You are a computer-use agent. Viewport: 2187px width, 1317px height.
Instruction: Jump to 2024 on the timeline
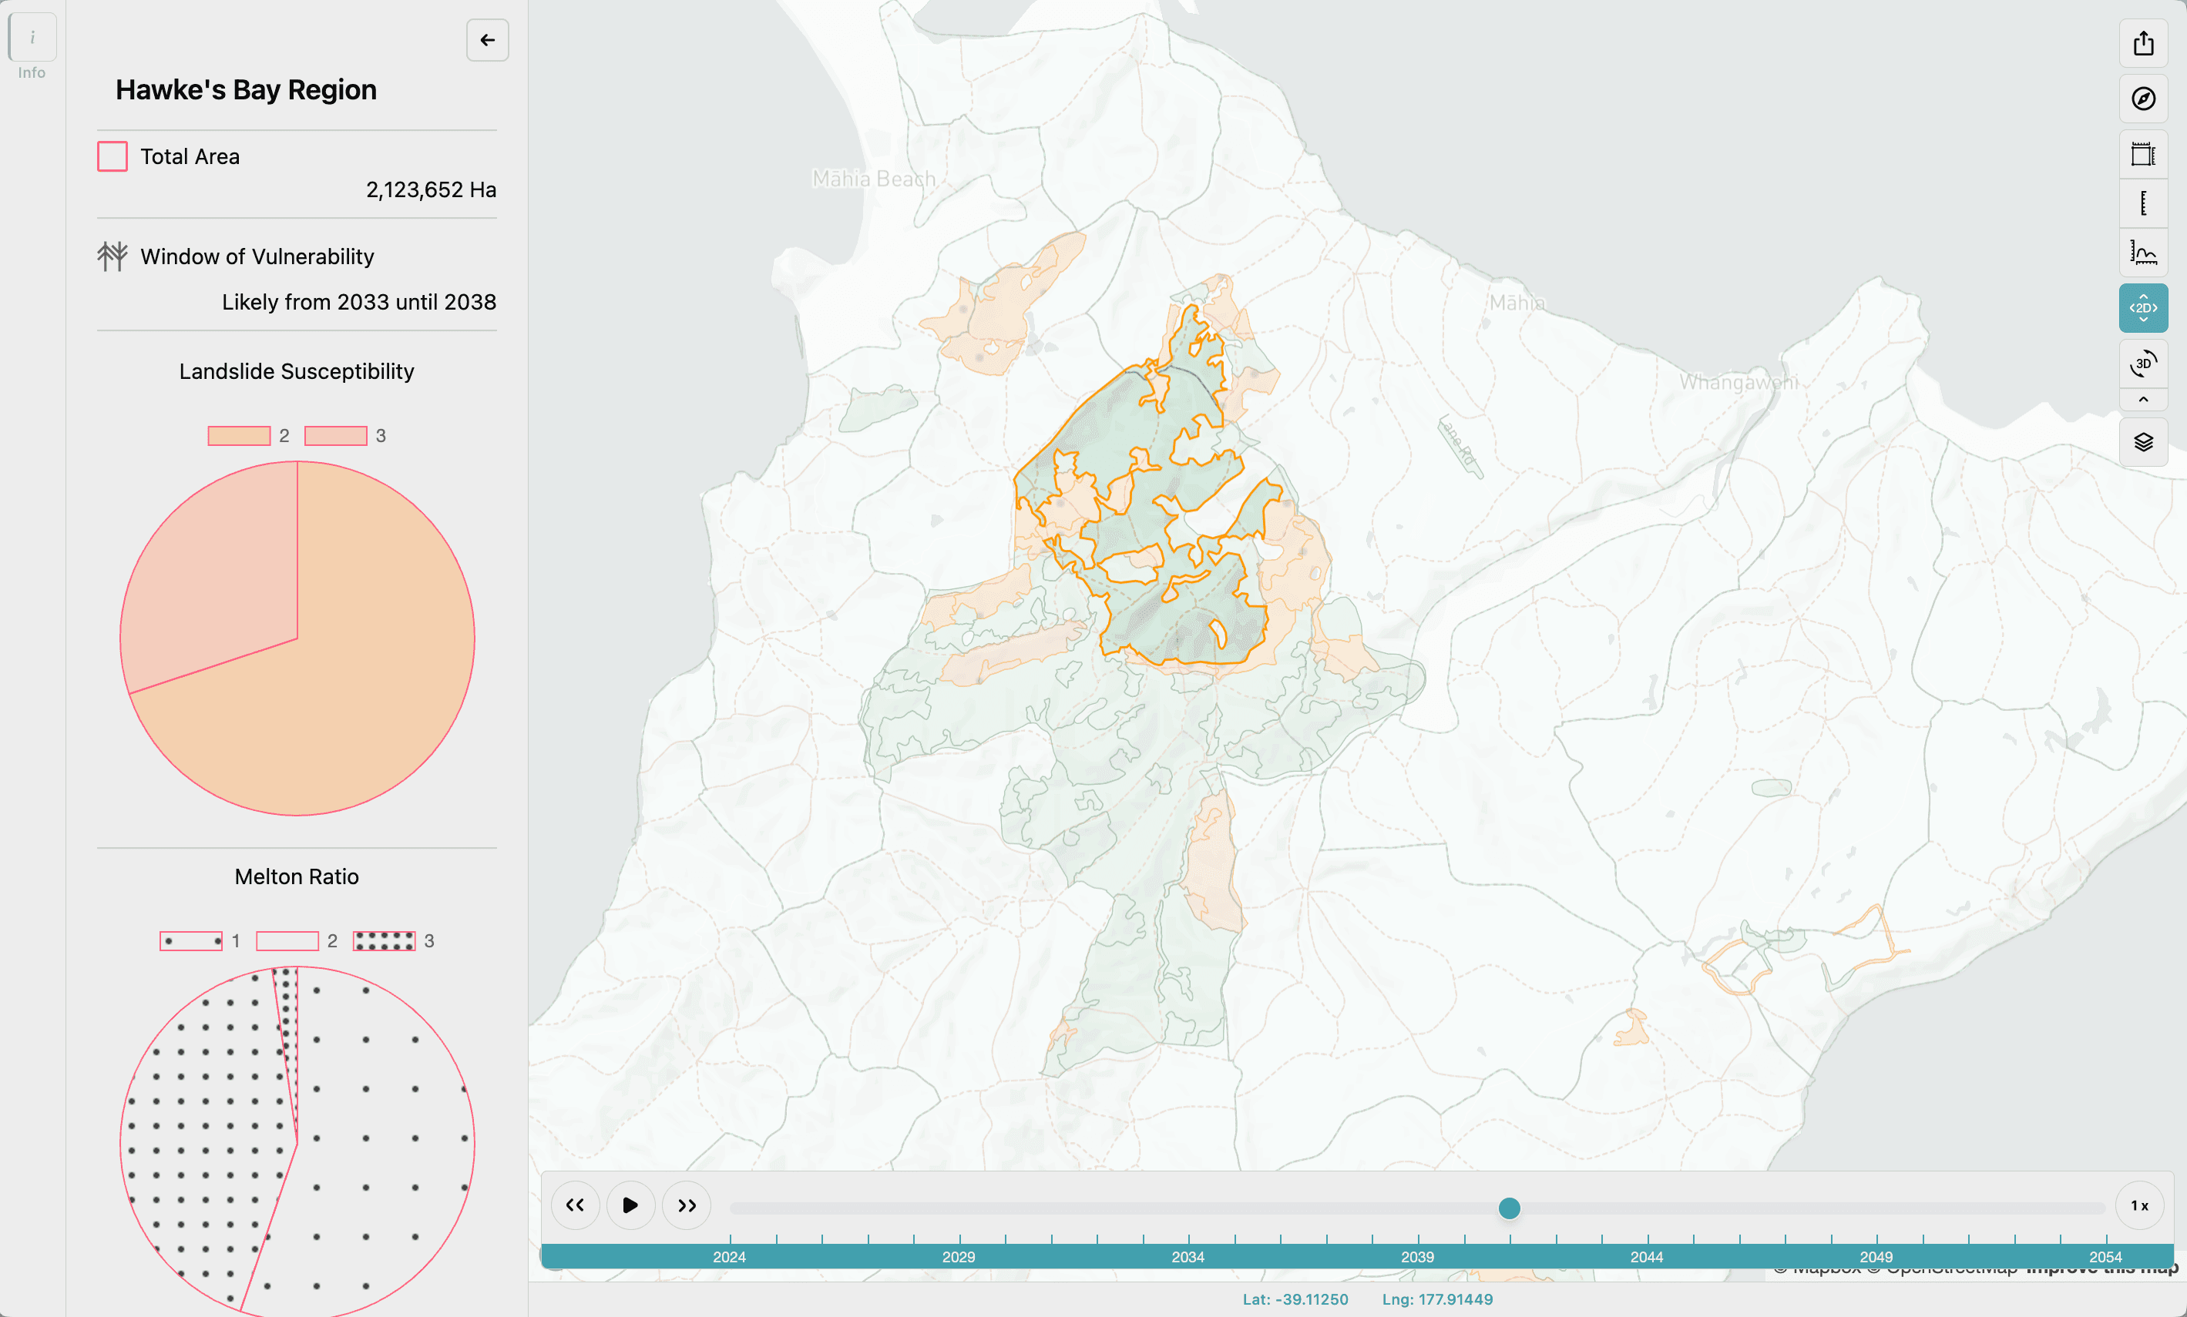pos(730,1257)
